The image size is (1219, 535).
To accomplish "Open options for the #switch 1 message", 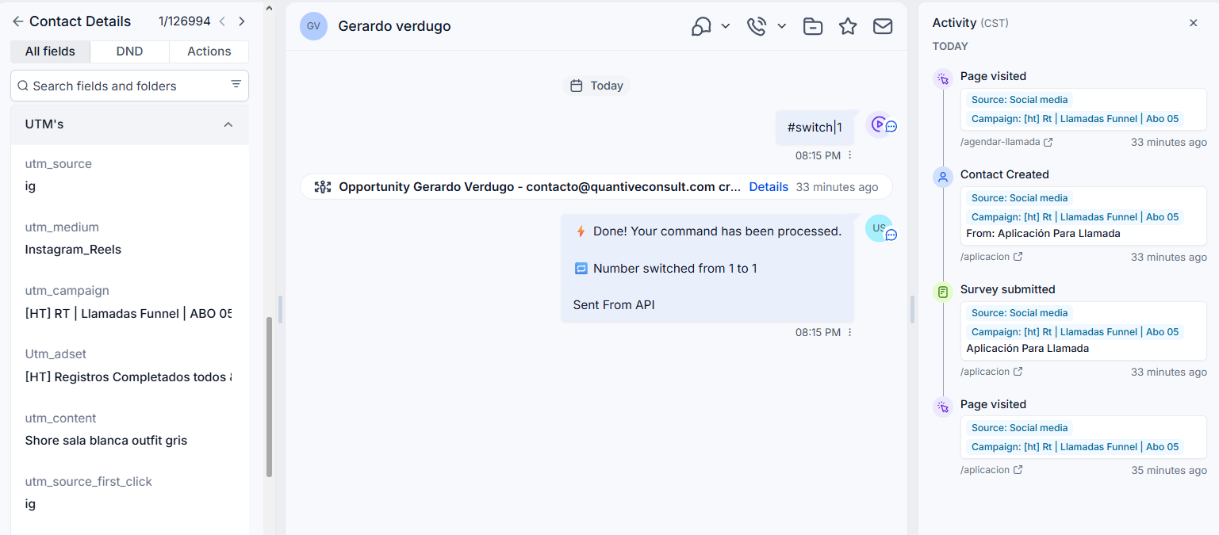I will (850, 155).
